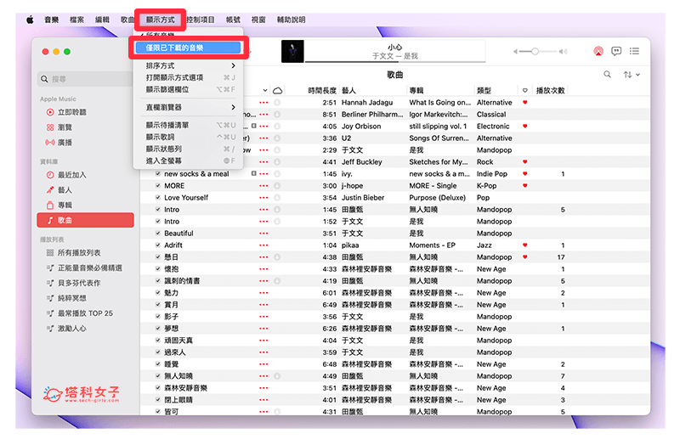
Task: Click the AirPlay icon
Action: tap(598, 51)
